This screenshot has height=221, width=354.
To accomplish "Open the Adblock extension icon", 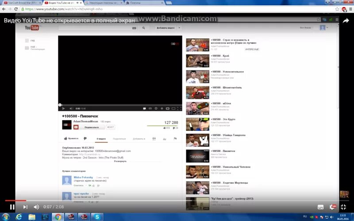I will (x=344, y=9).
